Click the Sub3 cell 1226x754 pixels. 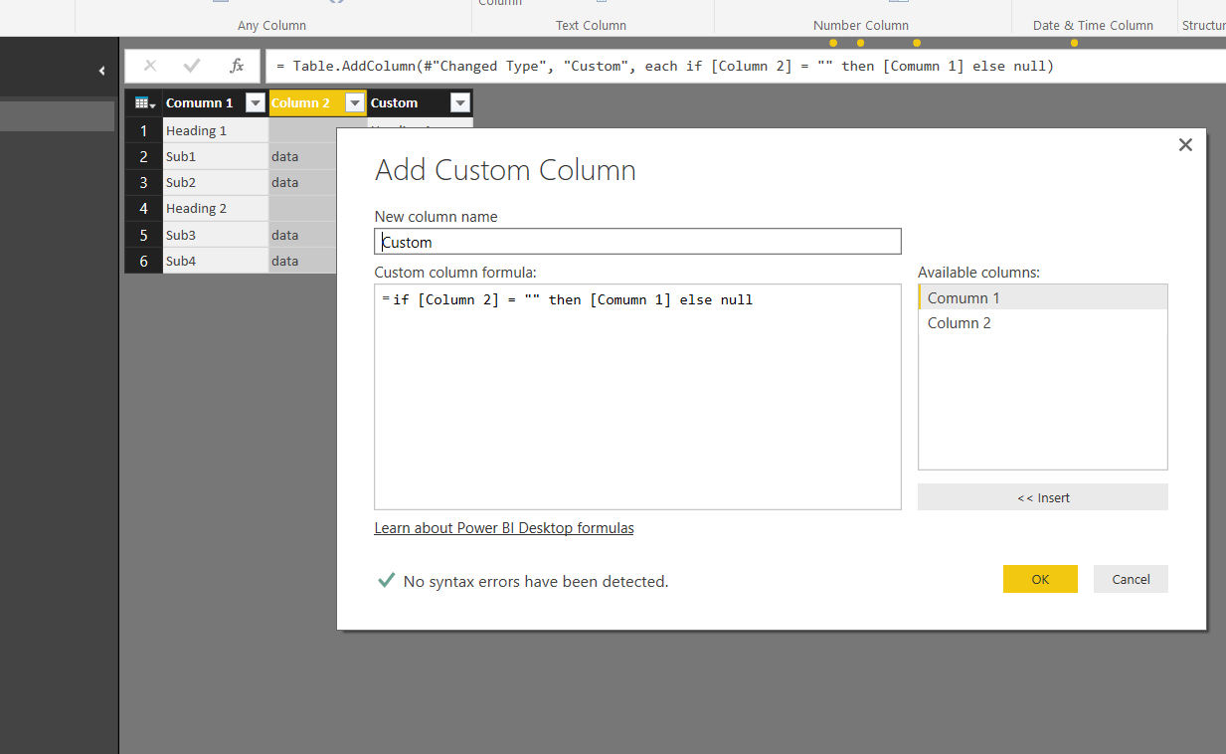216,235
